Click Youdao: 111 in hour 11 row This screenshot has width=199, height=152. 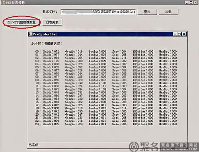(x=98, y=86)
